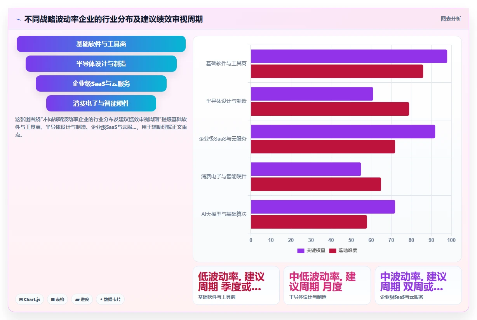The image size is (477, 320).
Task: Click the Chart.js tag
Action: coord(30,299)
